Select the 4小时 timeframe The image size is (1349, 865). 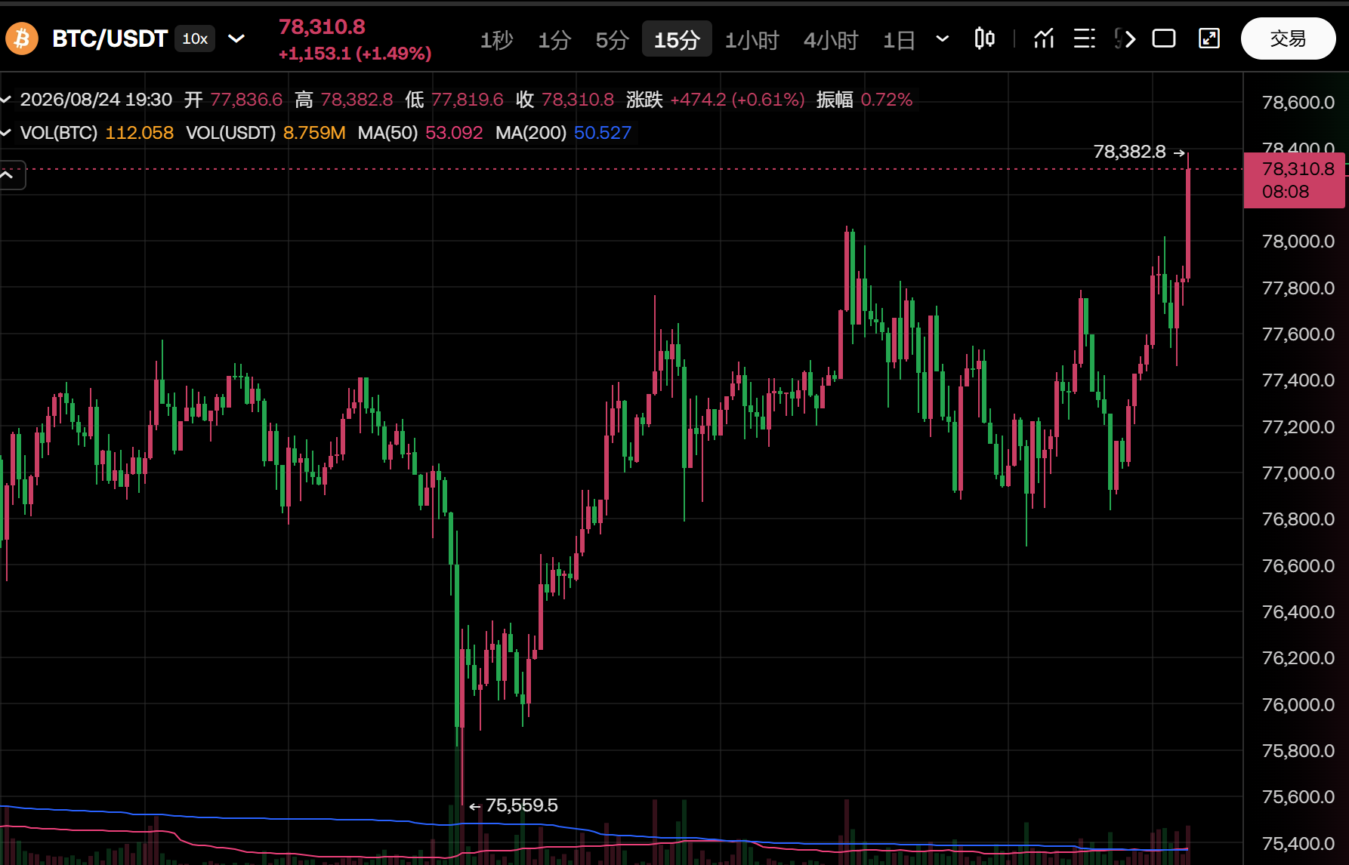click(x=831, y=39)
